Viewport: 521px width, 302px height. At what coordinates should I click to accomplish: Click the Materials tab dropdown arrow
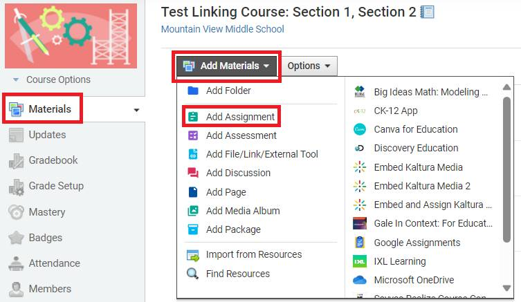point(136,110)
